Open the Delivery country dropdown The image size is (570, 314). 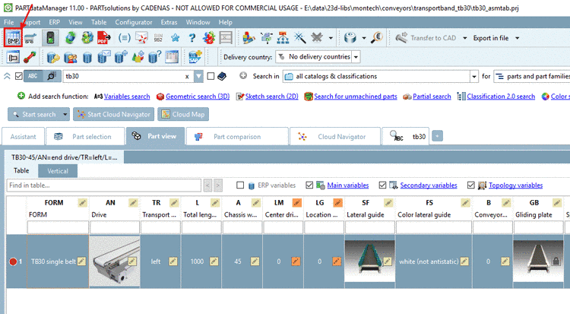(x=356, y=57)
